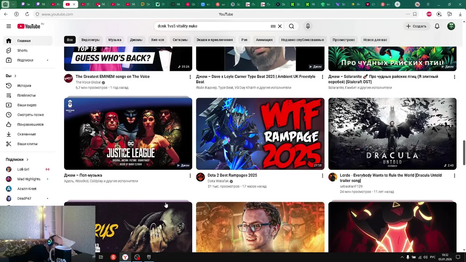Open more options for Dave x Loyle Carner mix
466x262 pixels.
pos(322,77)
